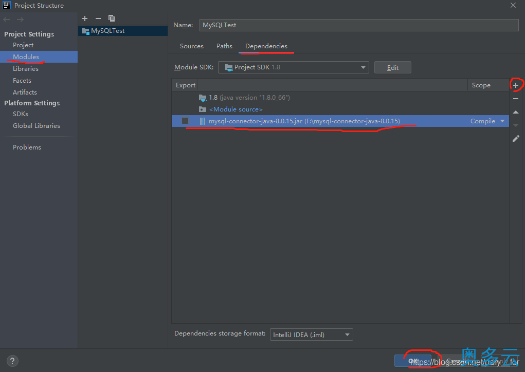Viewport: 525px width, 372px height.
Task: Select the mysql-connector-java-8.0.15.jar row
Action: (x=340, y=121)
